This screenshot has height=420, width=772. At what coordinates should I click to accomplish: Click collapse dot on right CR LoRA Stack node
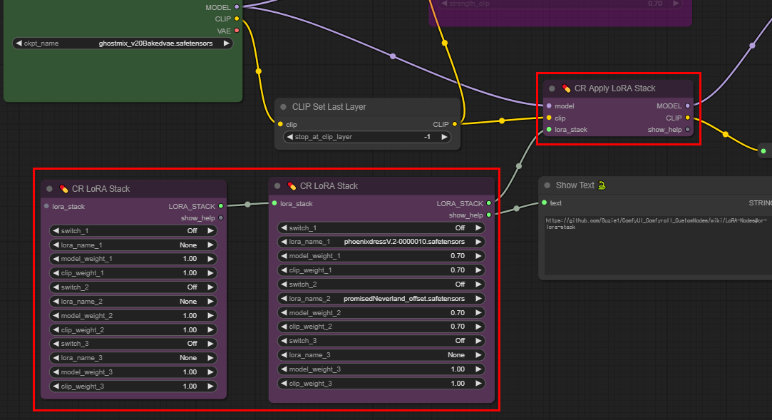click(277, 185)
